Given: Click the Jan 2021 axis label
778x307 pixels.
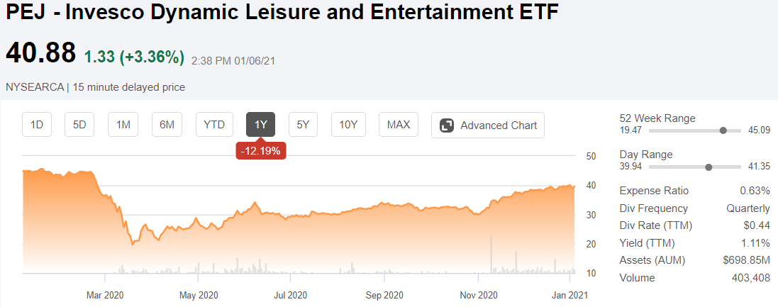Looking at the screenshot, I should pyautogui.click(x=570, y=295).
